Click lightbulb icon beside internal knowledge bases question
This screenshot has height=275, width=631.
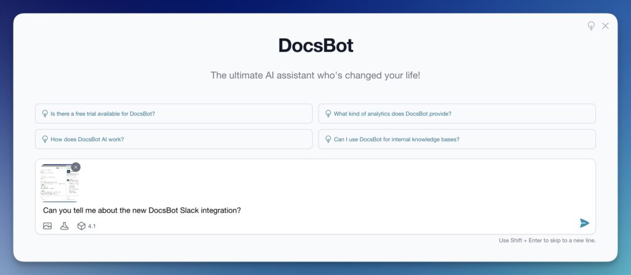[x=327, y=139]
